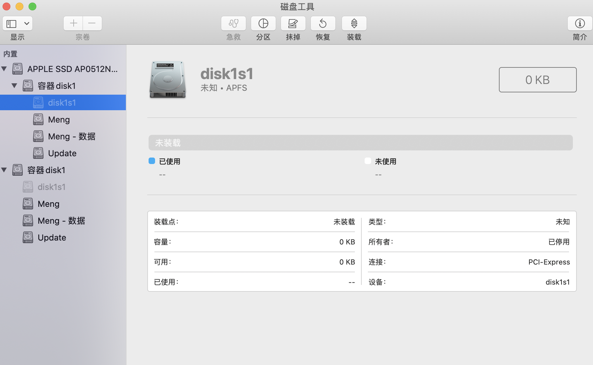Viewport: 593px width, 365px height.
Task: Select the highlighted disk1s1 volume in sidebar
Action: pyautogui.click(x=62, y=102)
